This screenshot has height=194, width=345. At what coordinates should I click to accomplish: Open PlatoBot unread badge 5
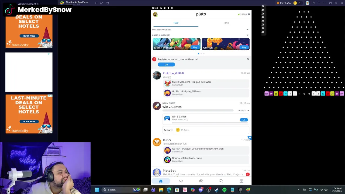248,174
